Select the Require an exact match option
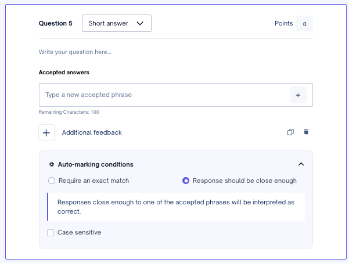 coord(52,181)
